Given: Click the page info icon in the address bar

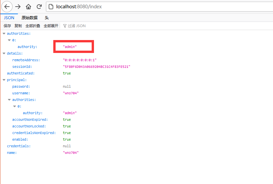Looking at the screenshot, I should pyautogui.click(x=51, y=7).
